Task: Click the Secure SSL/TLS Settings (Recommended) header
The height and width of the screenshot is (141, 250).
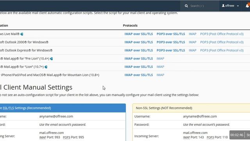Action: [62, 108]
